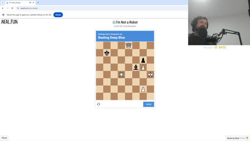Mute the tab using audio icon
250x141 pixels.
pos(30,3)
